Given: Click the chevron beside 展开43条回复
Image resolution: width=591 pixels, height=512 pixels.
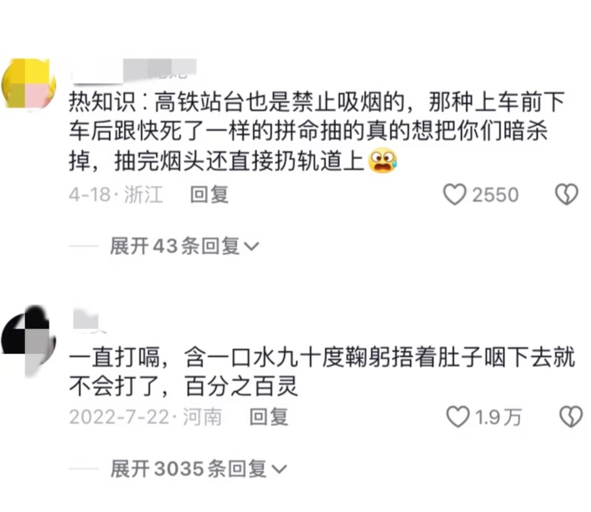Looking at the screenshot, I should point(251,247).
